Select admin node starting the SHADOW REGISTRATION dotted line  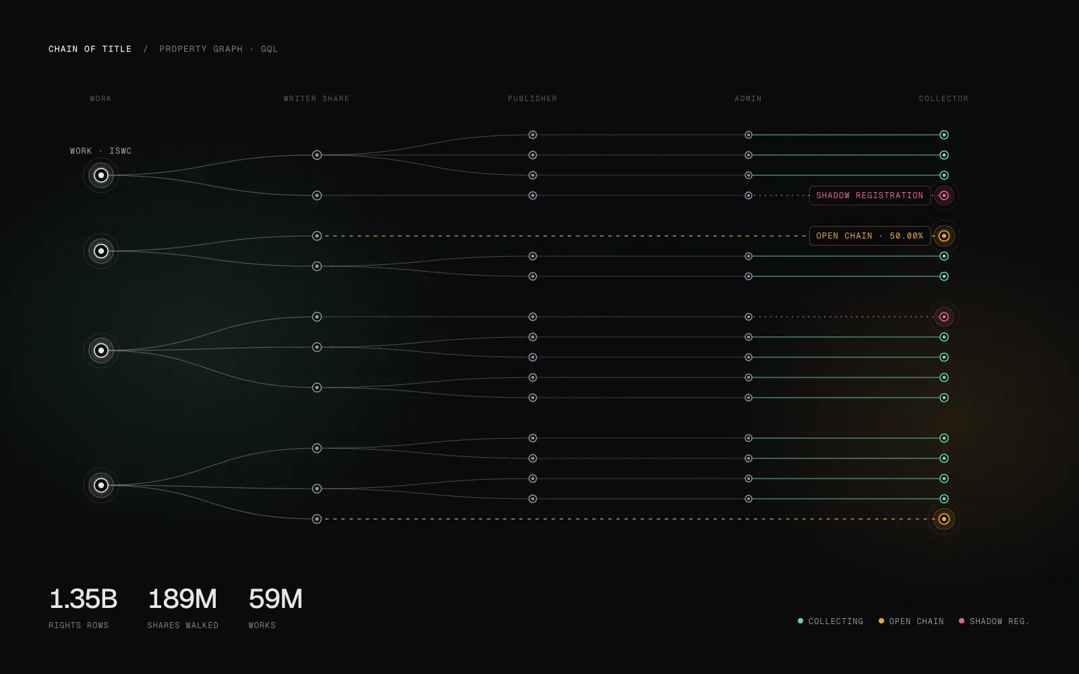click(749, 195)
